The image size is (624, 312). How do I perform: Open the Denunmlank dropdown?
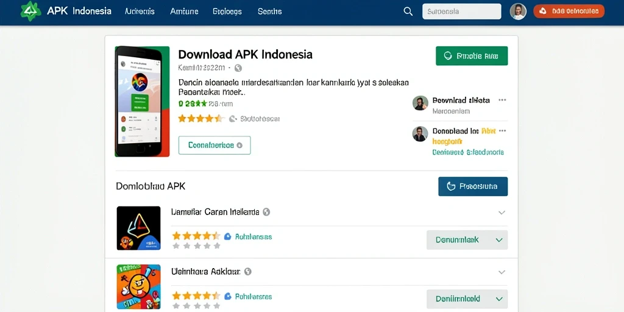(467, 240)
